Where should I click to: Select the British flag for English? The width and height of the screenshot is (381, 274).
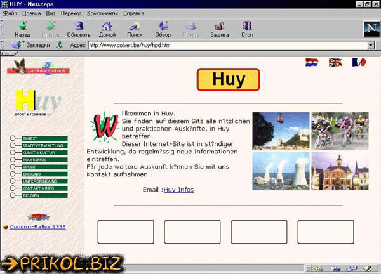(335, 62)
